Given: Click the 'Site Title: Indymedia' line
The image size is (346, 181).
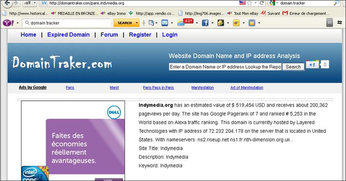Looking at the screenshot, I should 161,148.
